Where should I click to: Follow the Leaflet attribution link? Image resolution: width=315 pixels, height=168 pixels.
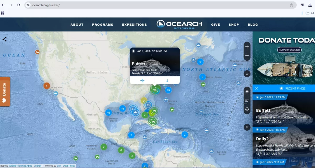tap(37, 166)
